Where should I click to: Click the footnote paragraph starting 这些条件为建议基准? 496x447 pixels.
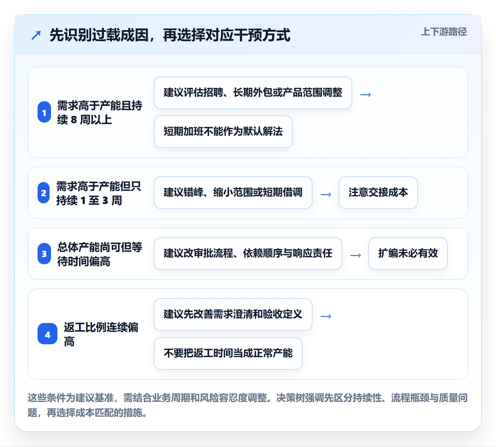[x=248, y=405]
